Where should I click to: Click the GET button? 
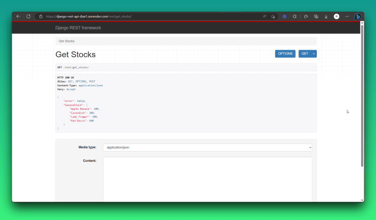[305, 53]
